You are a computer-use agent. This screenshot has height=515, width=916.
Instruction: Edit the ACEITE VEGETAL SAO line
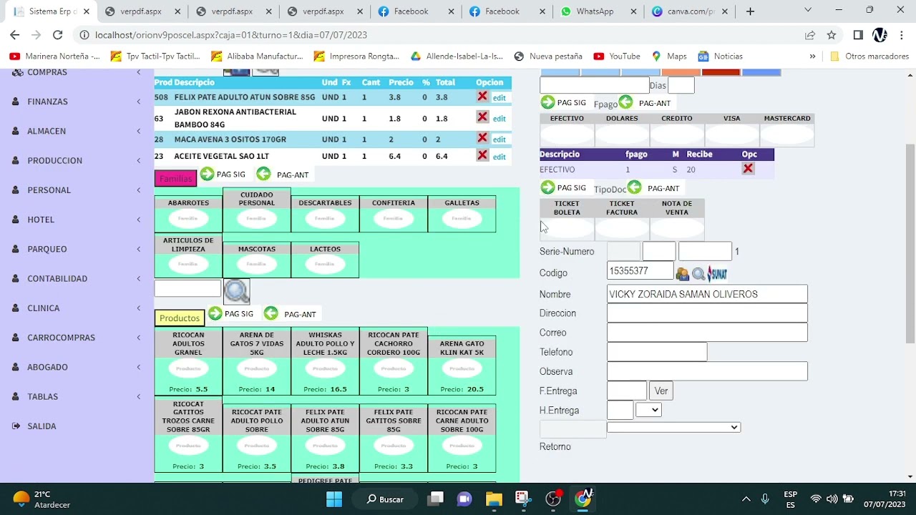click(x=499, y=157)
